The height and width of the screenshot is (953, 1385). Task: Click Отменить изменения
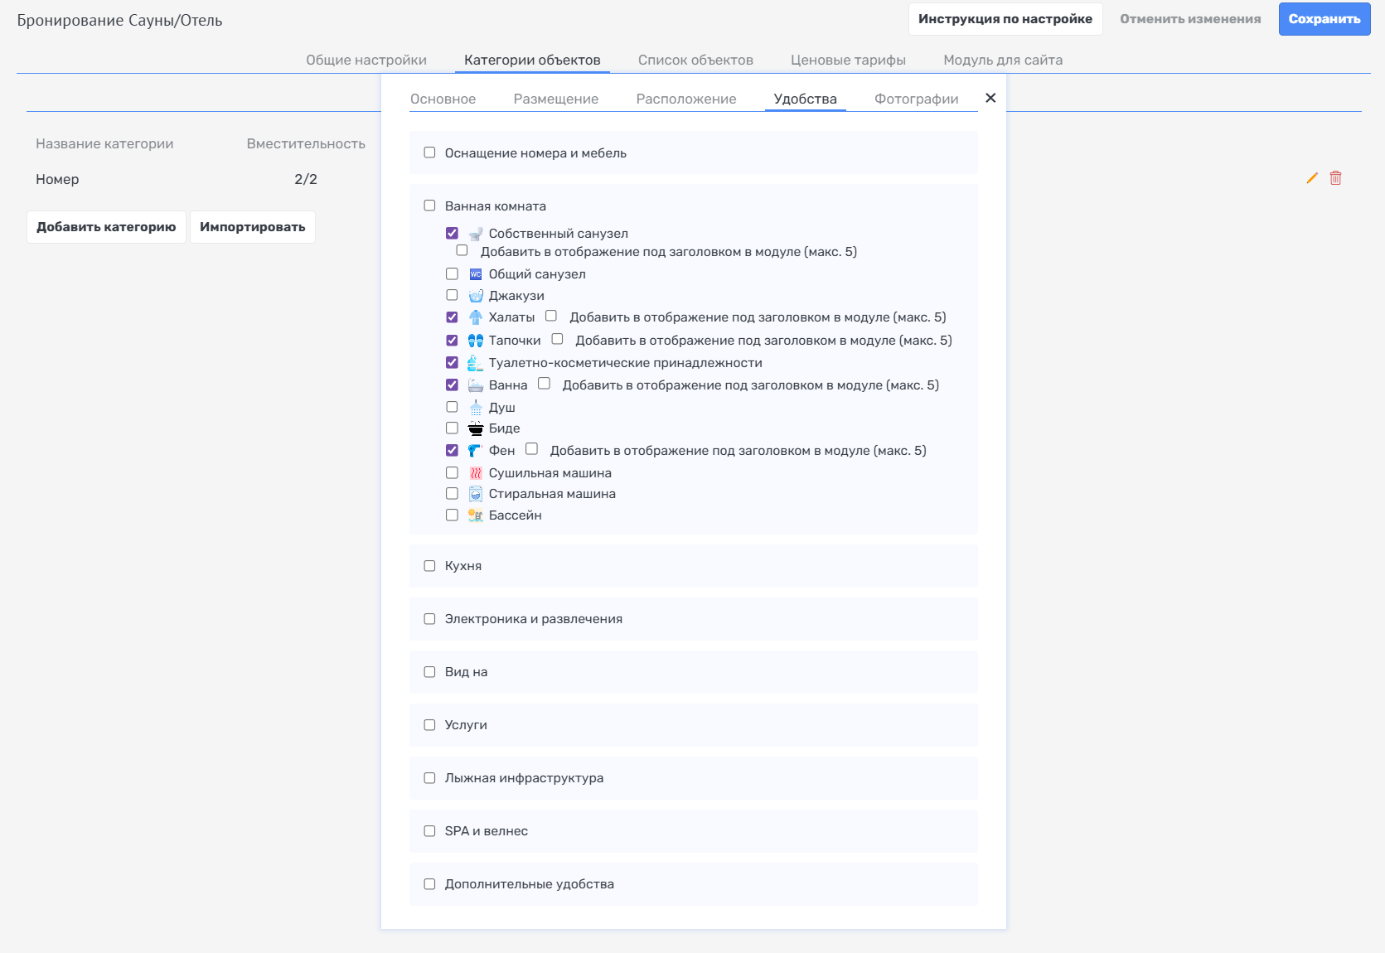click(x=1190, y=19)
